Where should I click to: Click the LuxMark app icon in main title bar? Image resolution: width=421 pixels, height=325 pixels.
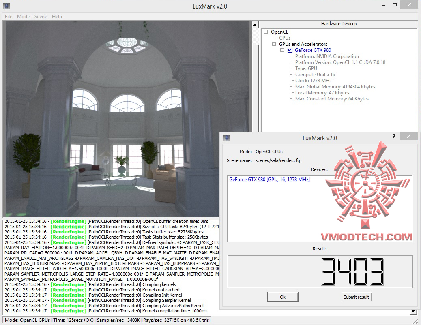tap(7, 6)
